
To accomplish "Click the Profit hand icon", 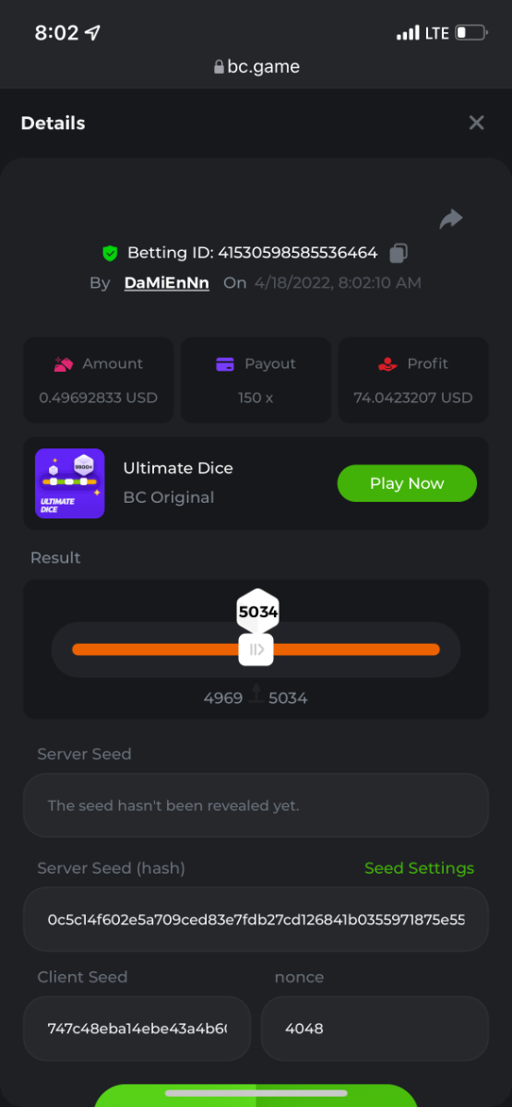I will pyautogui.click(x=387, y=364).
